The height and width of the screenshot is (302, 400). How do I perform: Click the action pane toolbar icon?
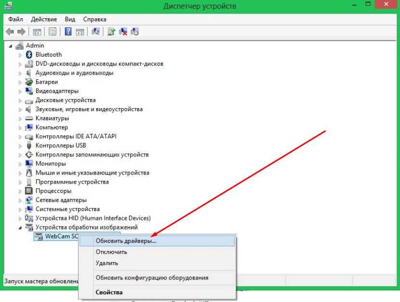pyautogui.click(x=80, y=32)
